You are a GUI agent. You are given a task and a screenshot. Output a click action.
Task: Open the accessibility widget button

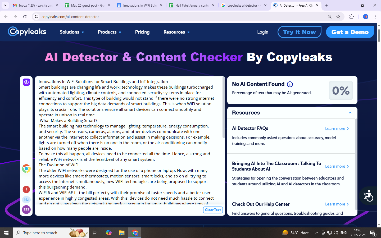368,196
